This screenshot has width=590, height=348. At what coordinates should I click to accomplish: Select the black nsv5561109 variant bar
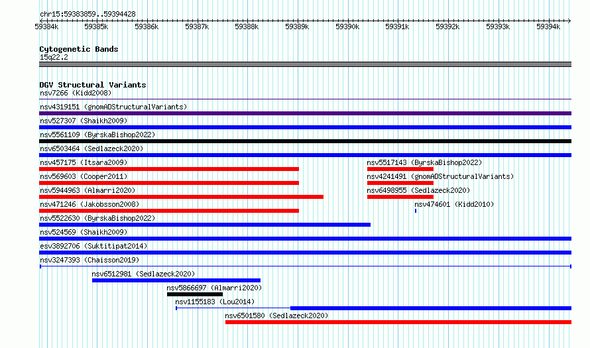(x=305, y=141)
